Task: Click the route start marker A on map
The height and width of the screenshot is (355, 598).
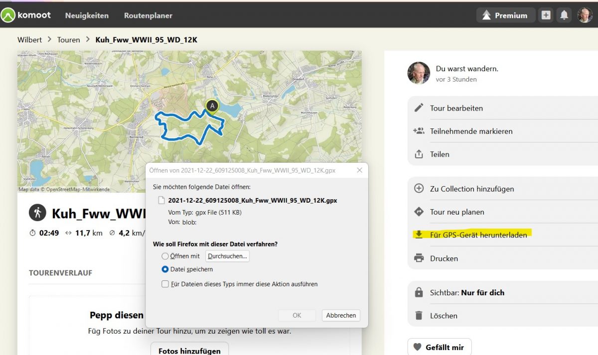Action: click(x=212, y=106)
